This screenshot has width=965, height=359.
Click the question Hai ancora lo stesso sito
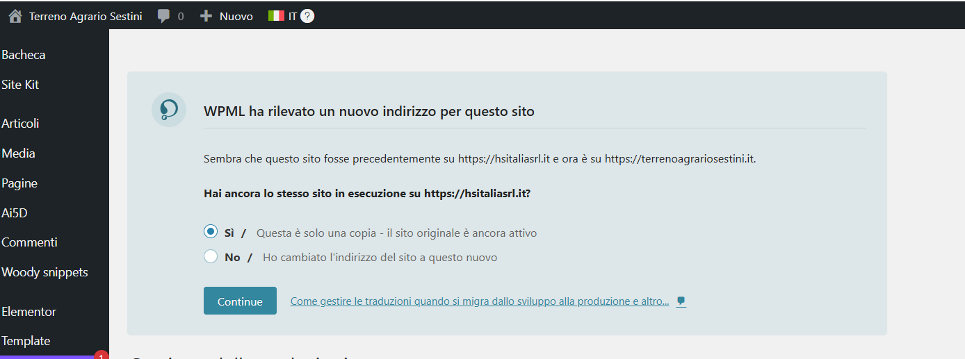(367, 194)
